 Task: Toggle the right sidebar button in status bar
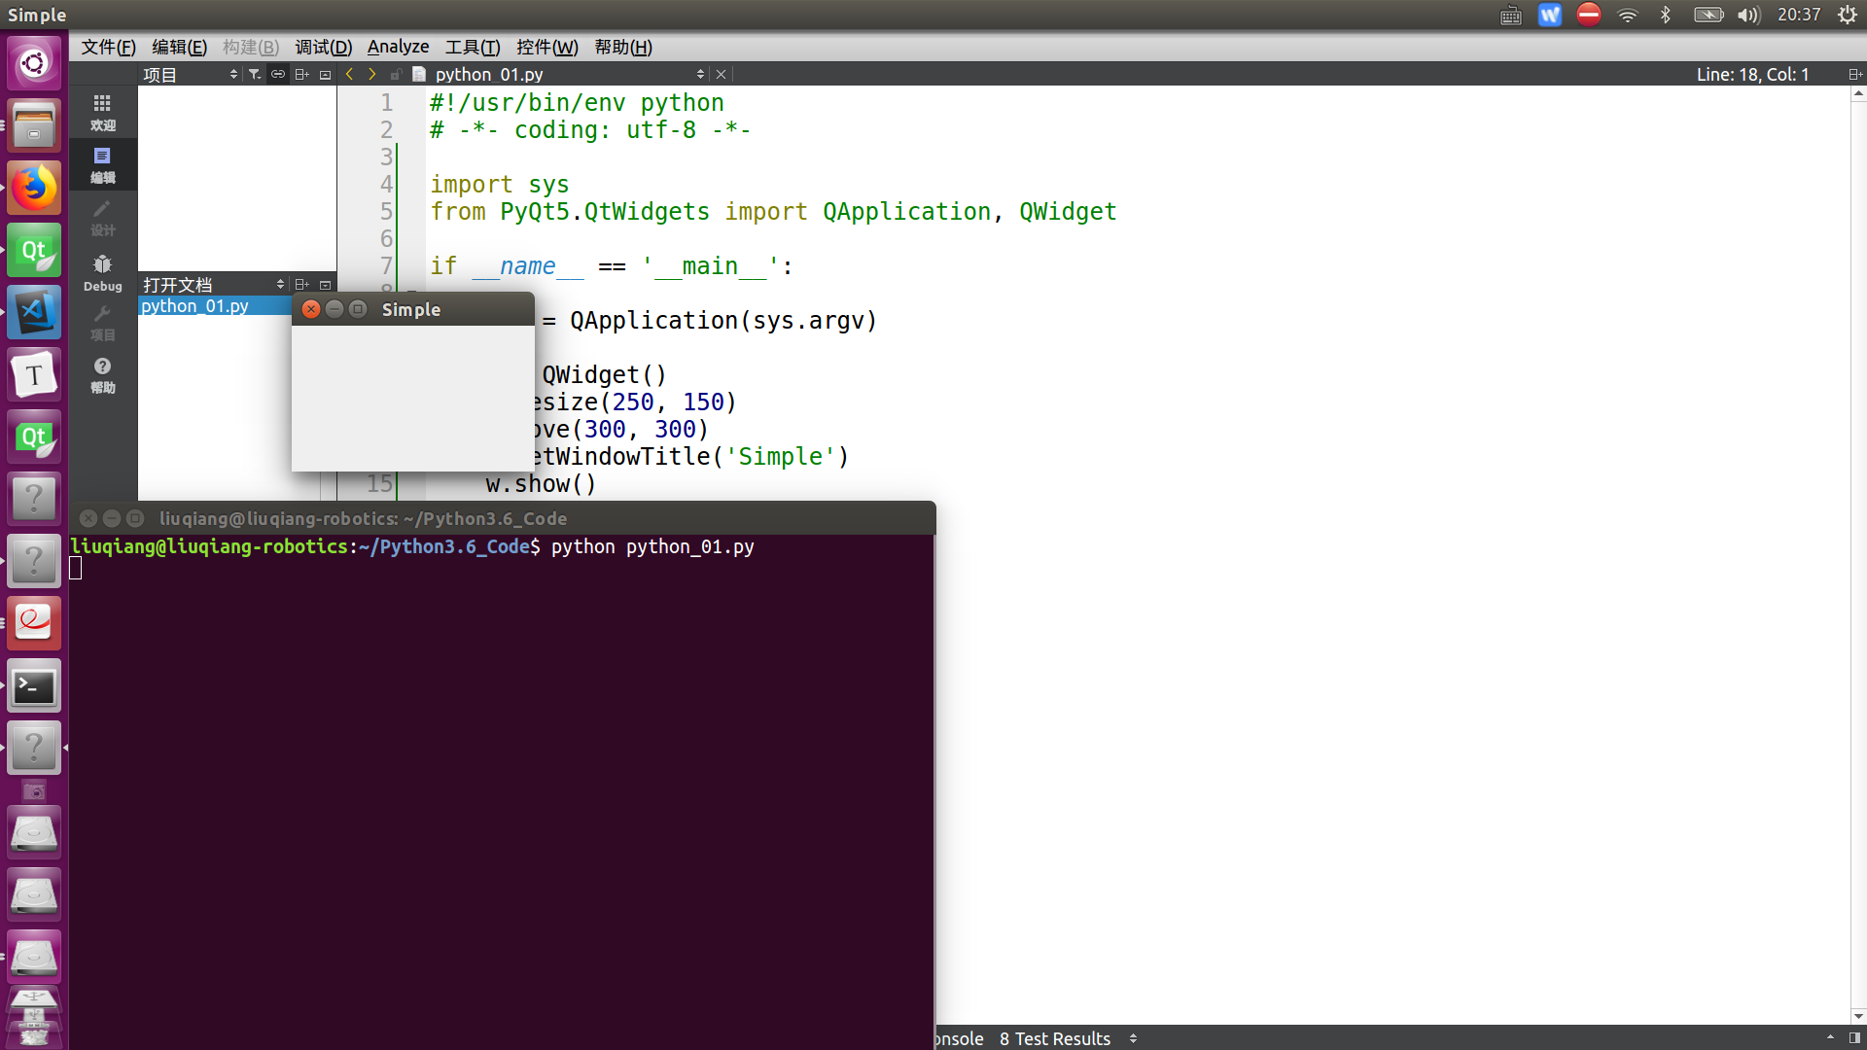tap(1854, 1038)
